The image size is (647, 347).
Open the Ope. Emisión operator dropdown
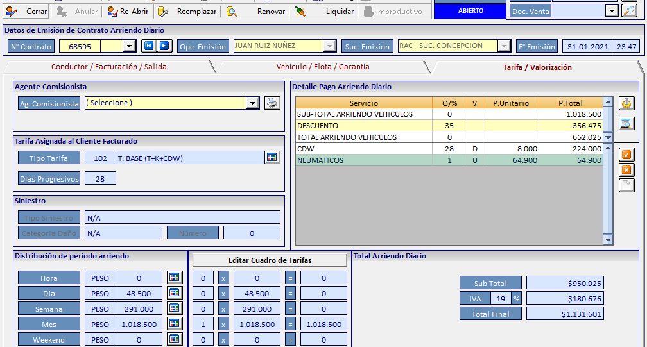[x=329, y=46]
